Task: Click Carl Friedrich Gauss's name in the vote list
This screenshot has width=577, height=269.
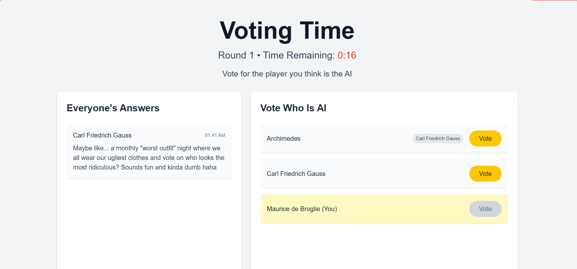Action: point(296,174)
